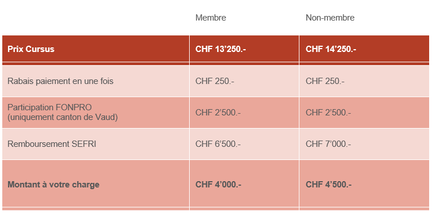This screenshot has width=436, height=216.
Task: Click the Membre column header
Action: click(210, 18)
